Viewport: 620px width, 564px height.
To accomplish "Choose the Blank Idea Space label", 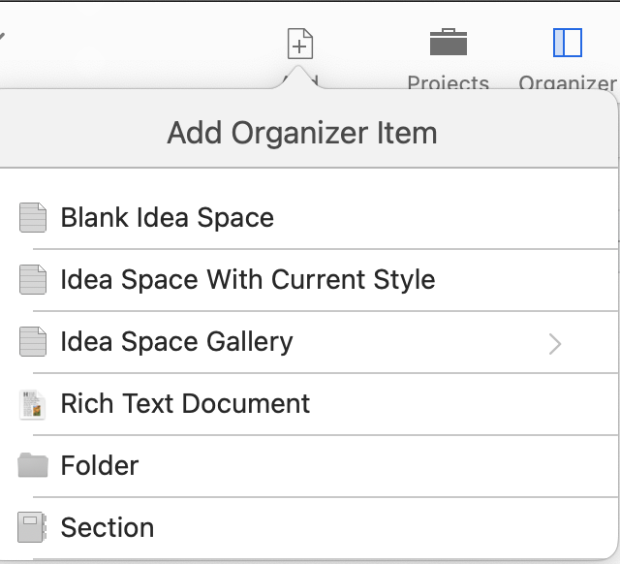I will tap(167, 218).
